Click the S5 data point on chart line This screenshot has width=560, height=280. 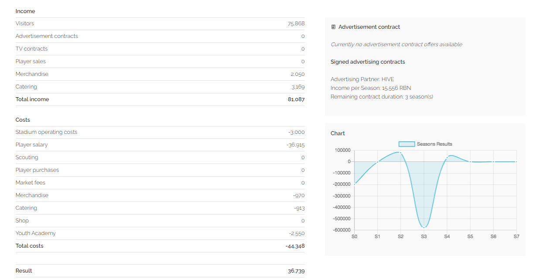click(x=470, y=162)
